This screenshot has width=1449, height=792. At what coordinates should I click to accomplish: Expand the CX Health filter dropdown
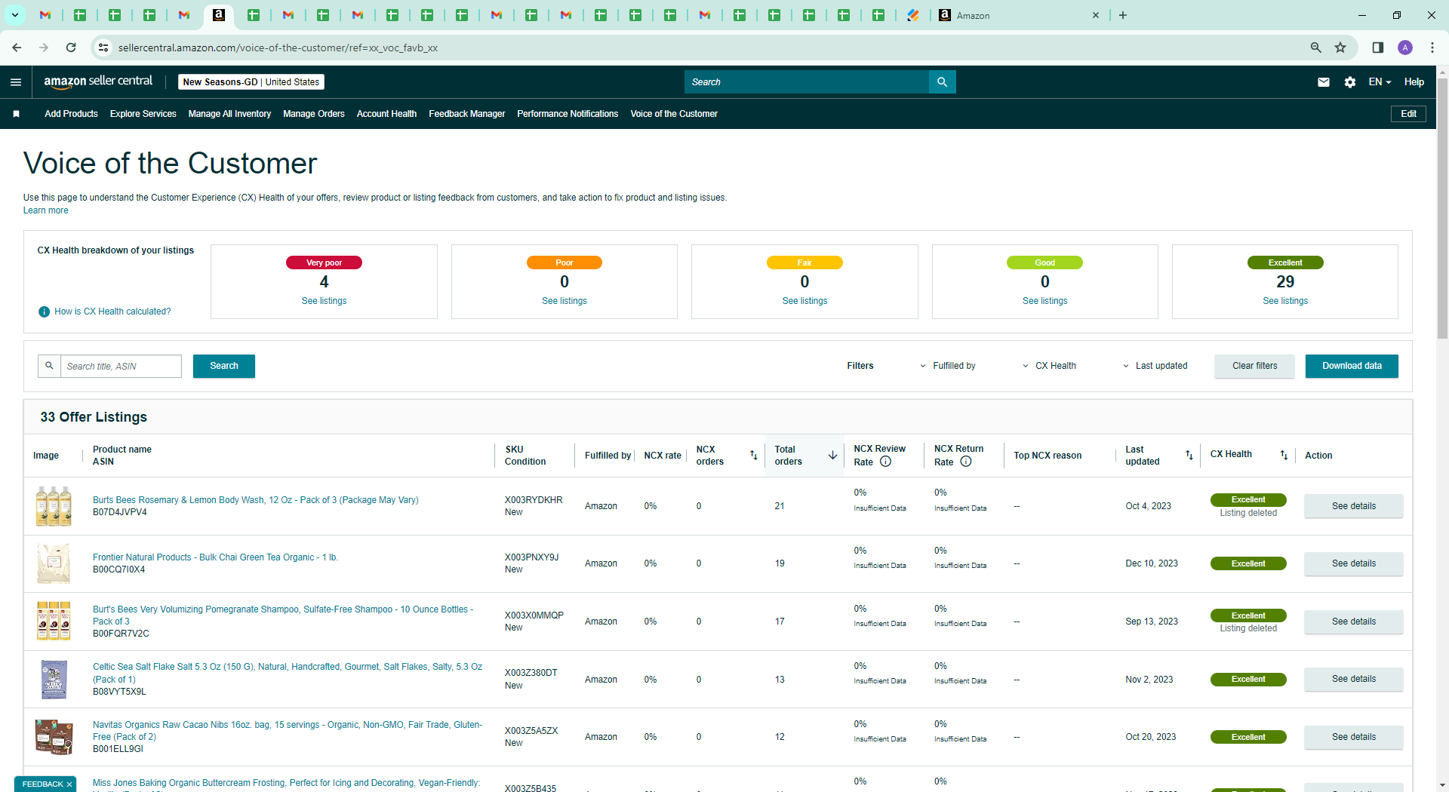1049,366
